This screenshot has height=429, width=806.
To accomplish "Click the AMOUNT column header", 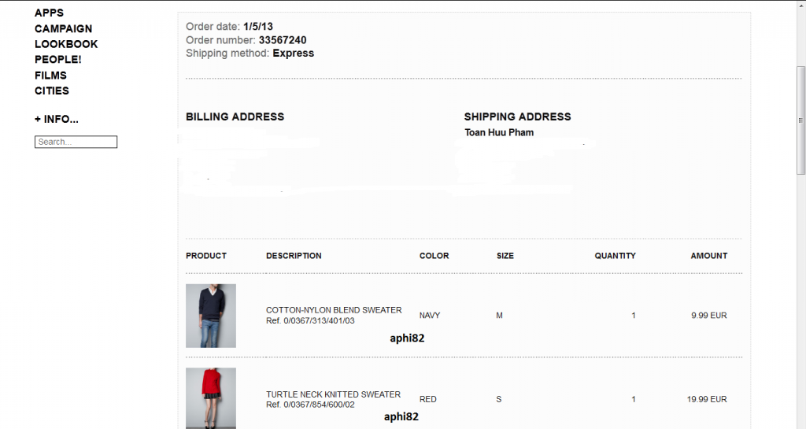I will [708, 256].
